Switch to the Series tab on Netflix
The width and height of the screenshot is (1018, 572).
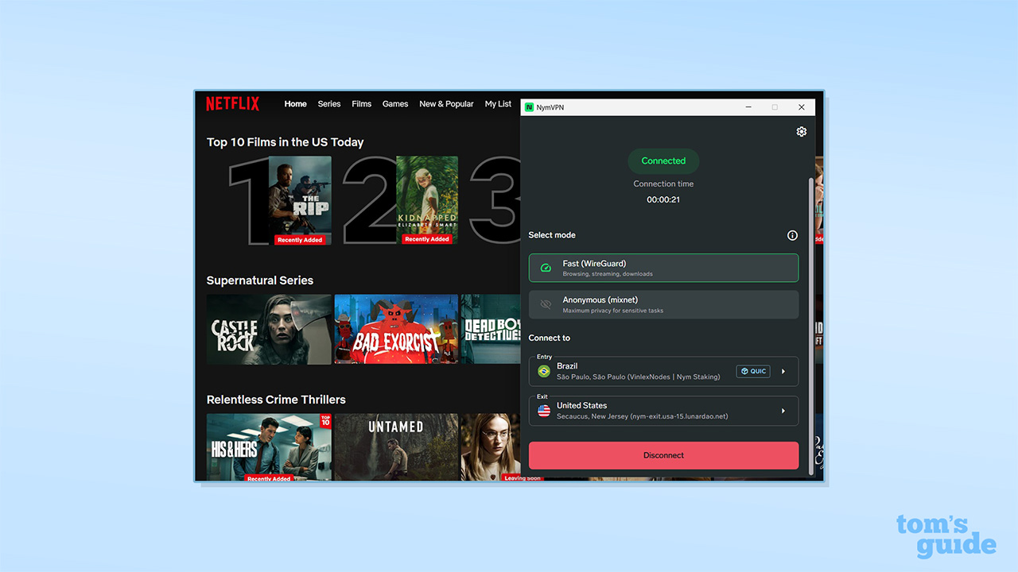328,103
